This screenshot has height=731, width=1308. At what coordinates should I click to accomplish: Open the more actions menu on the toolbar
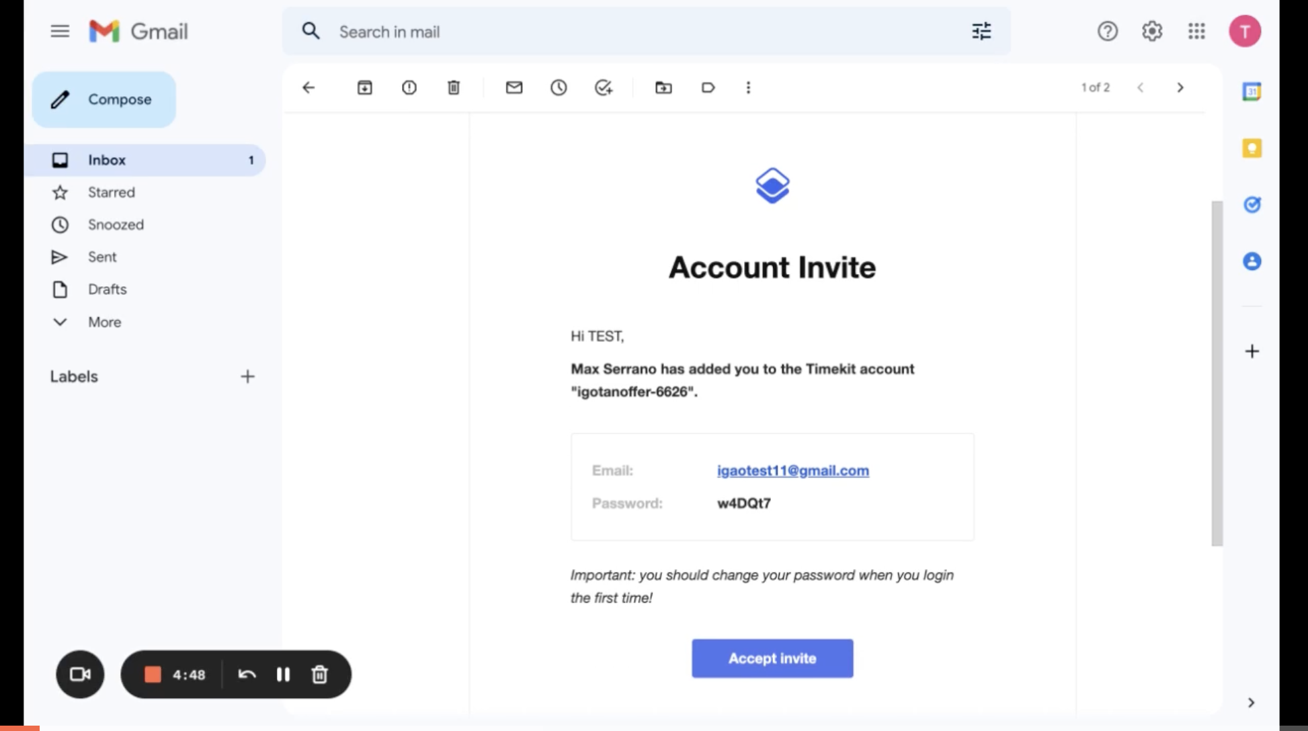[747, 87]
